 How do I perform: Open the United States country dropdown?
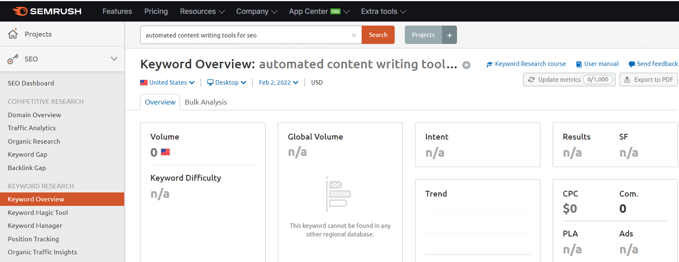[x=167, y=83]
